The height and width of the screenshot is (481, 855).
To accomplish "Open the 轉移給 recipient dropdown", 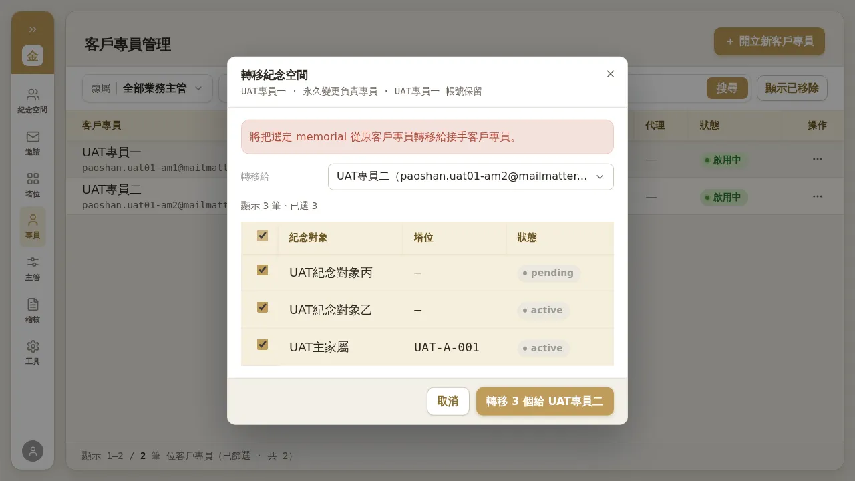I will point(471,177).
